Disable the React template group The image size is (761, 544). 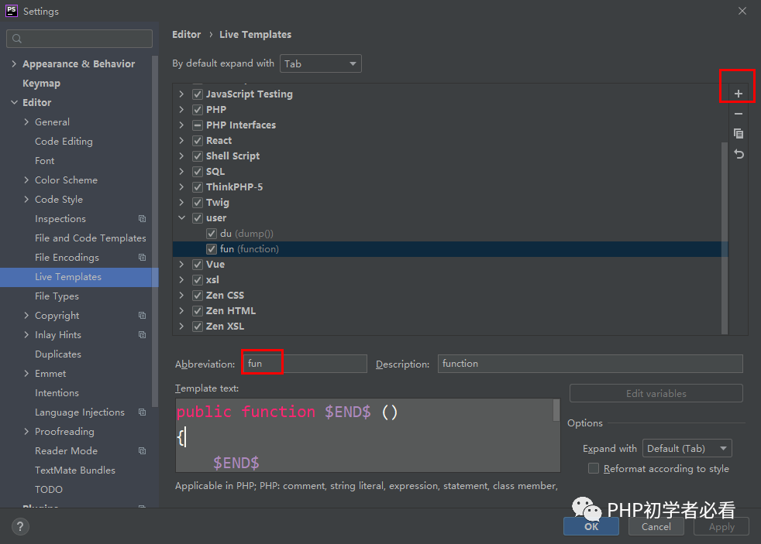tap(198, 141)
